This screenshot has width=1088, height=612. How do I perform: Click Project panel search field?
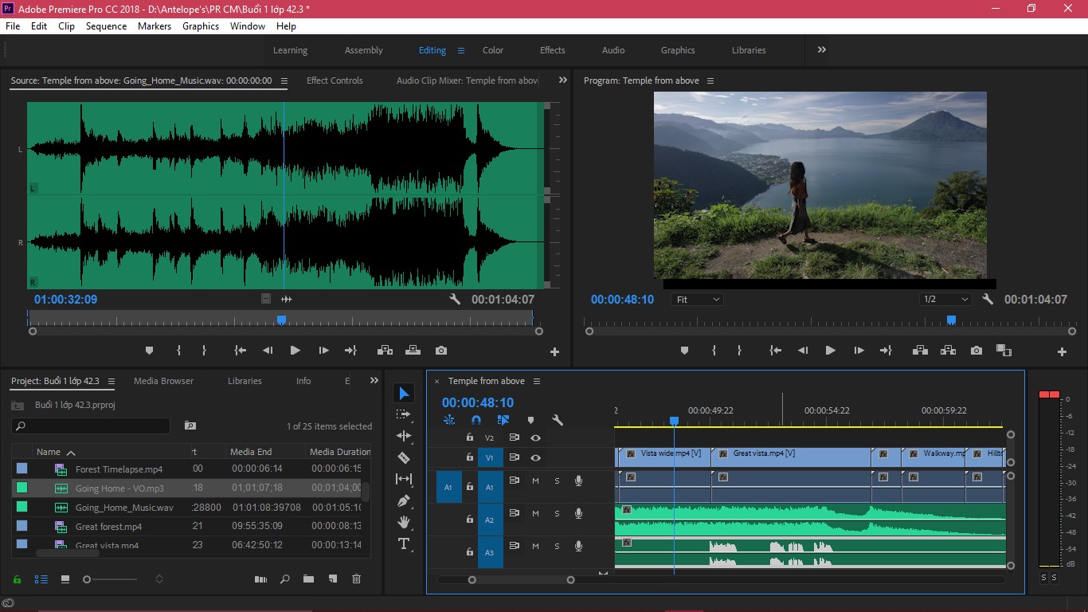pos(91,426)
